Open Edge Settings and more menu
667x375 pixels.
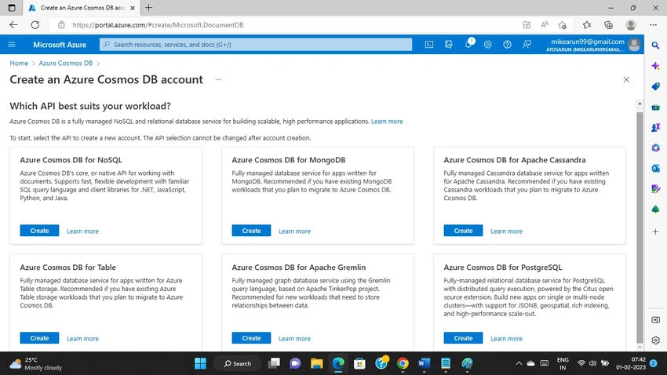click(x=654, y=24)
